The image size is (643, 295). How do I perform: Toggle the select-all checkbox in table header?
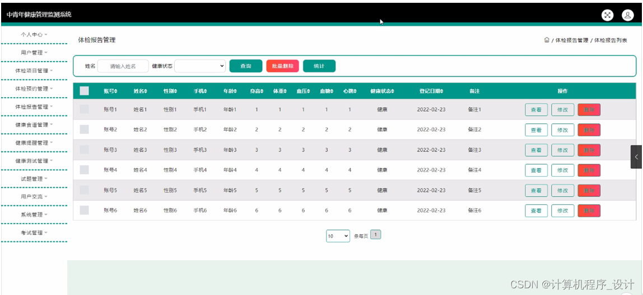click(84, 91)
